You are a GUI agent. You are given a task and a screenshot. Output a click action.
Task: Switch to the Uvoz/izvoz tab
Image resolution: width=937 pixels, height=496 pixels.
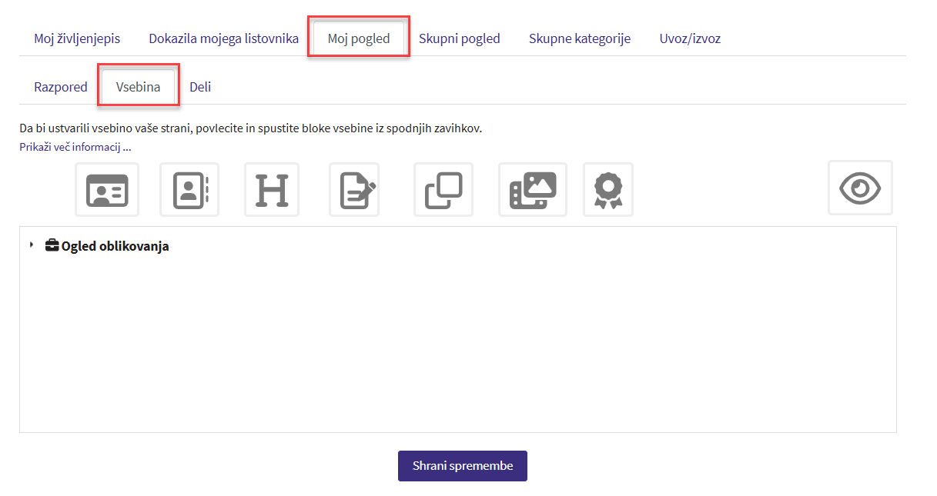pos(690,38)
